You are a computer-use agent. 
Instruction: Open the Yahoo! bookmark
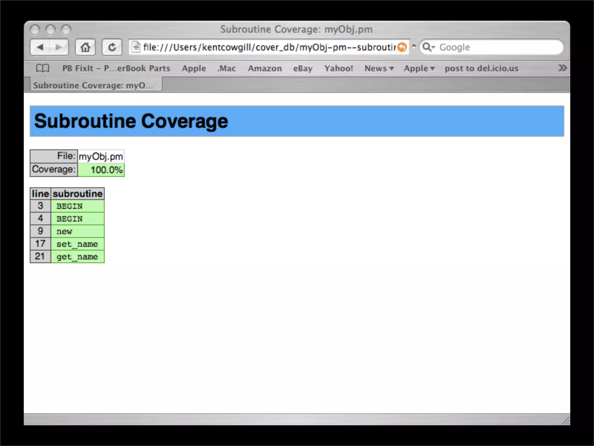338,69
